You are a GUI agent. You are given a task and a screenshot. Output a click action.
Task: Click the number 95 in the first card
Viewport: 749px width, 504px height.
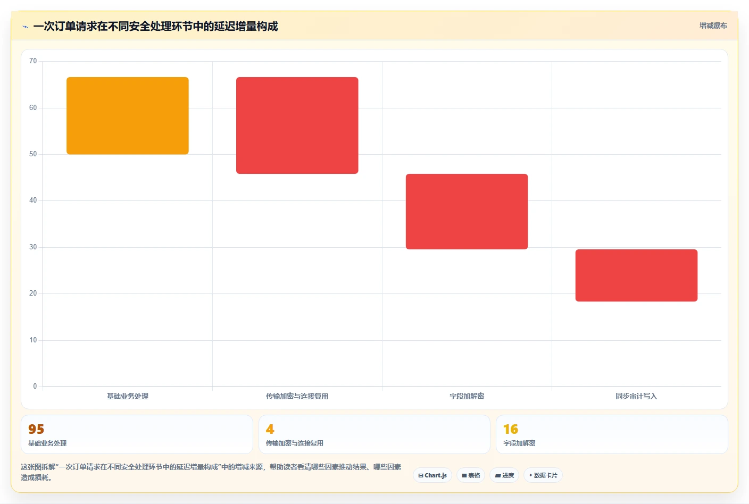click(x=36, y=429)
